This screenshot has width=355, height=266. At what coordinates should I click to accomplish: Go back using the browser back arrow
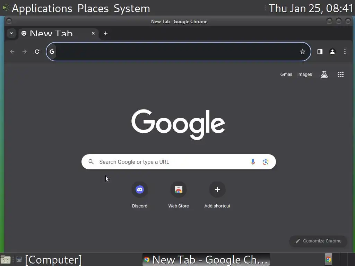[x=12, y=52]
